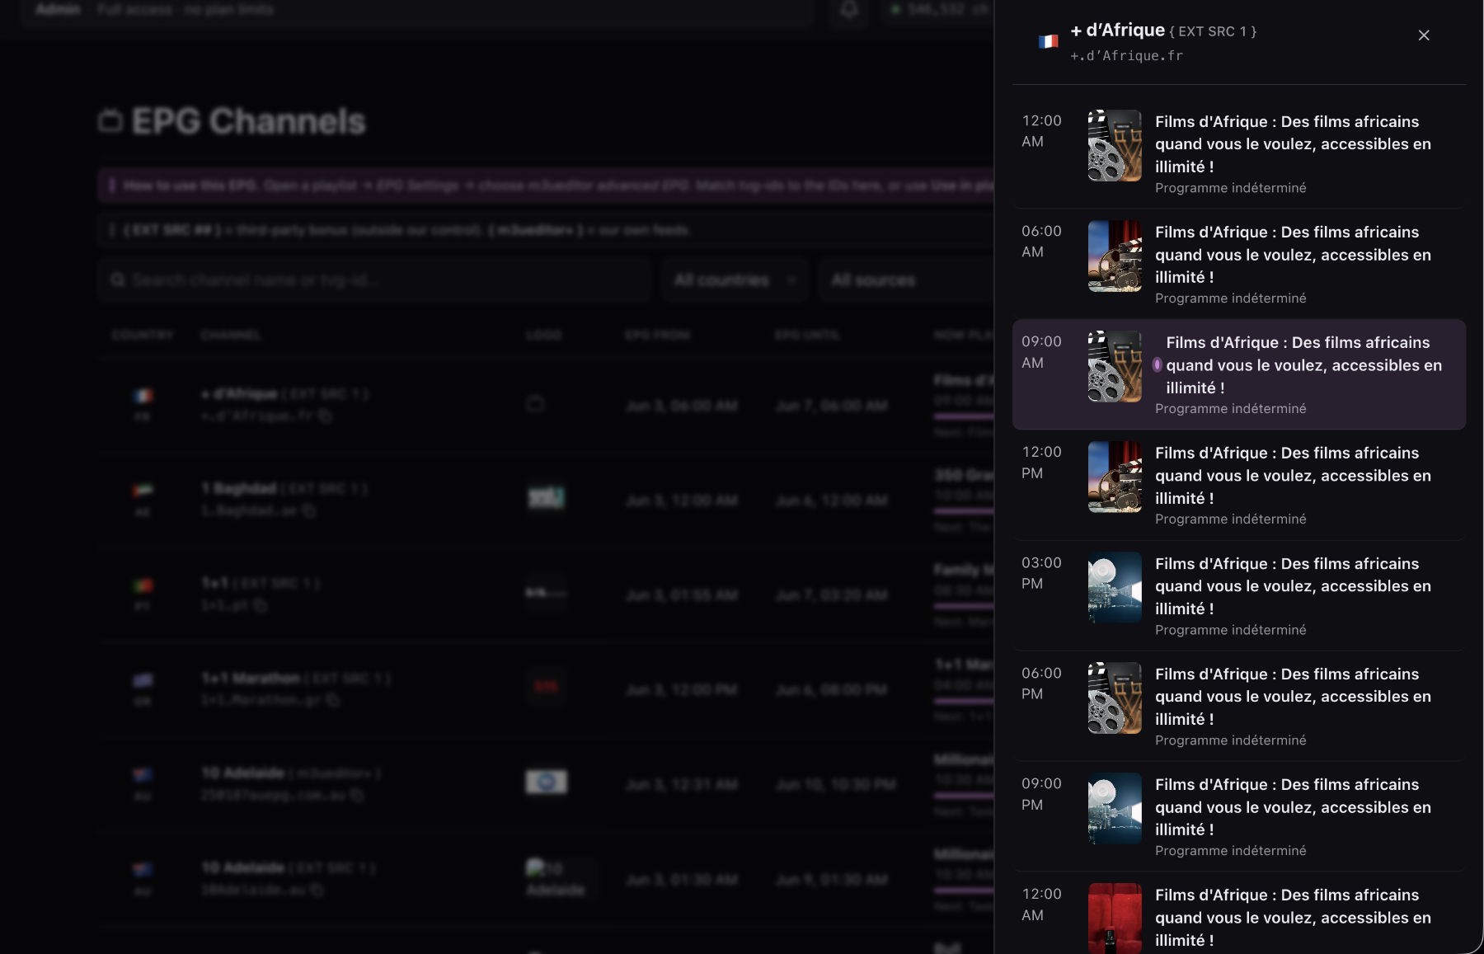
Task: Open the 06:00 PM program thumbnail
Action: 1115,698
